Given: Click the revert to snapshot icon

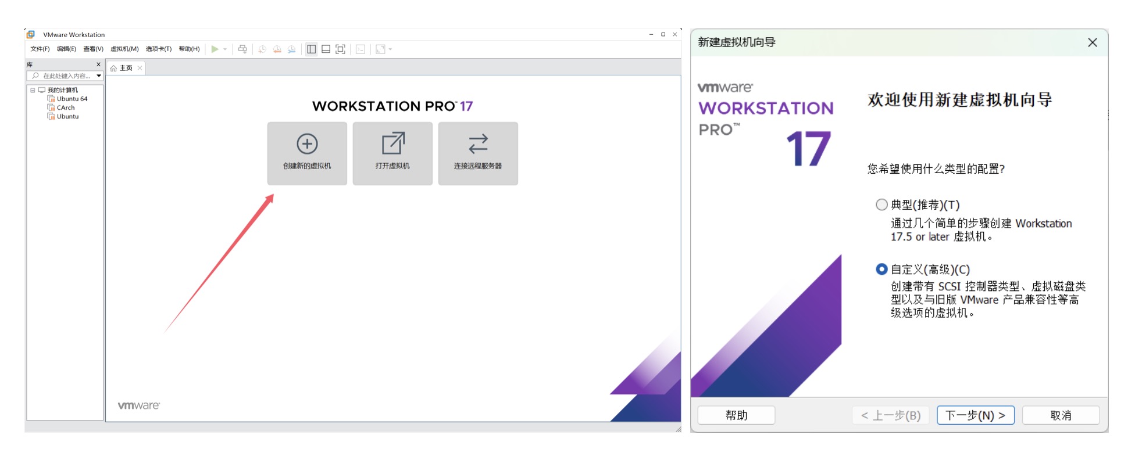Looking at the screenshot, I should pos(277,49).
